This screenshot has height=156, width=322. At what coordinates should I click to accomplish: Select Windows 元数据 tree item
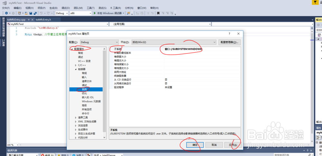point(91,101)
